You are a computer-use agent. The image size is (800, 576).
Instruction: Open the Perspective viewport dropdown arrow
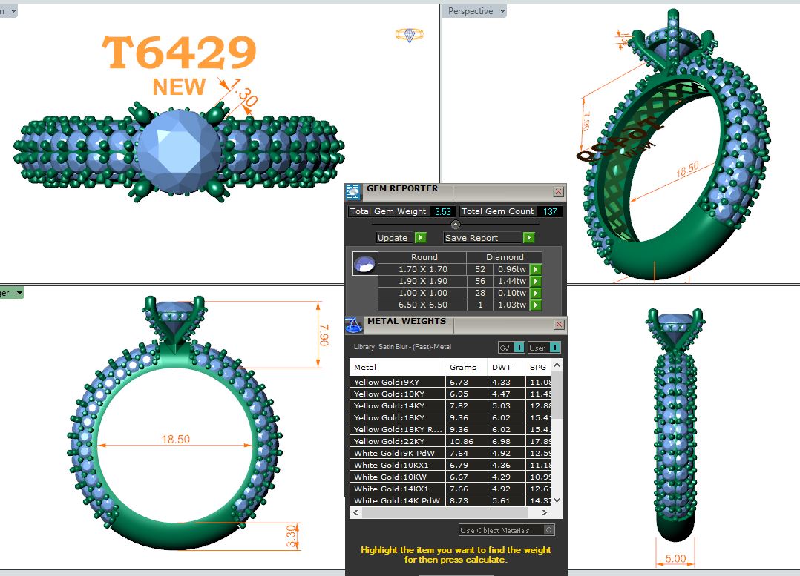pos(502,11)
